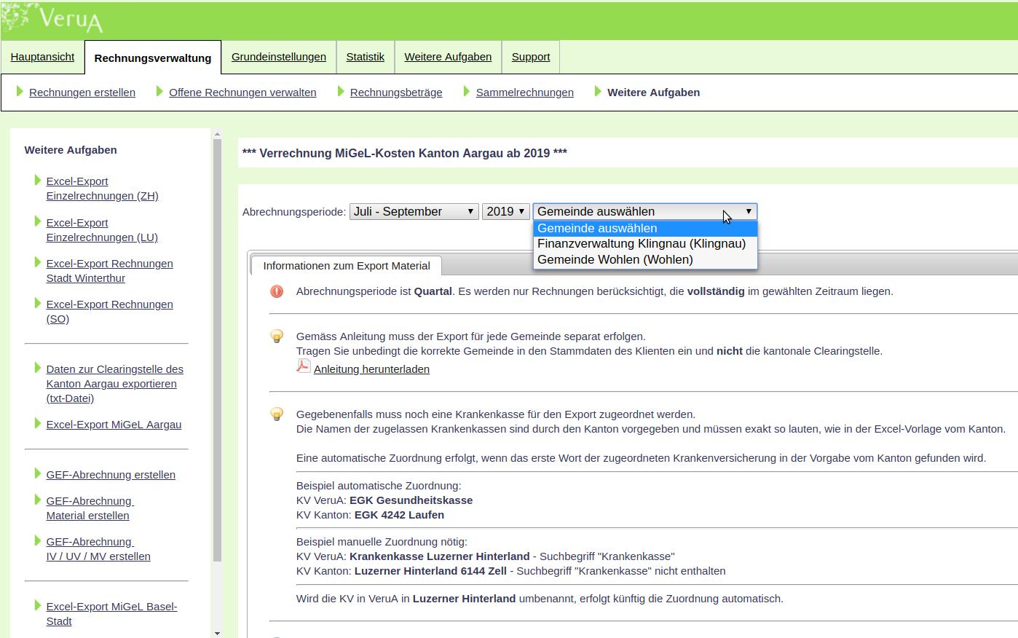Click green arrow before Excel-Export MiGeL Aargau
The width and height of the screenshot is (1018, 638).
[x=38, y=424]
